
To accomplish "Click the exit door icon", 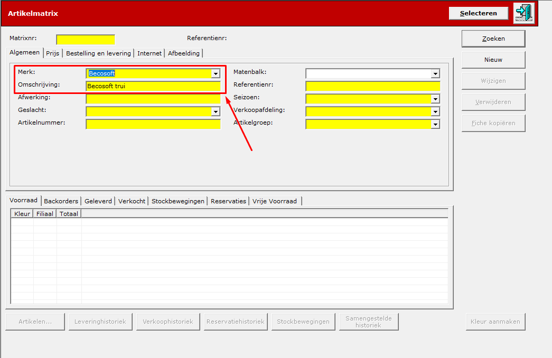I will click(524, 13).
